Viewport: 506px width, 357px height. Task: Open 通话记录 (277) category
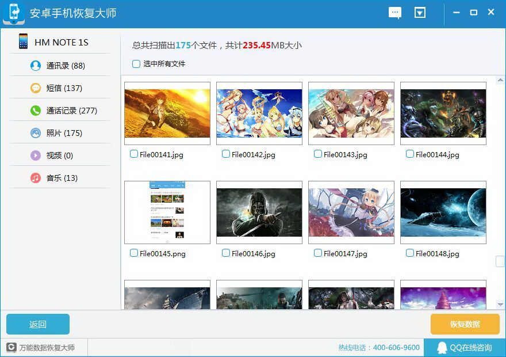(62, 111)
